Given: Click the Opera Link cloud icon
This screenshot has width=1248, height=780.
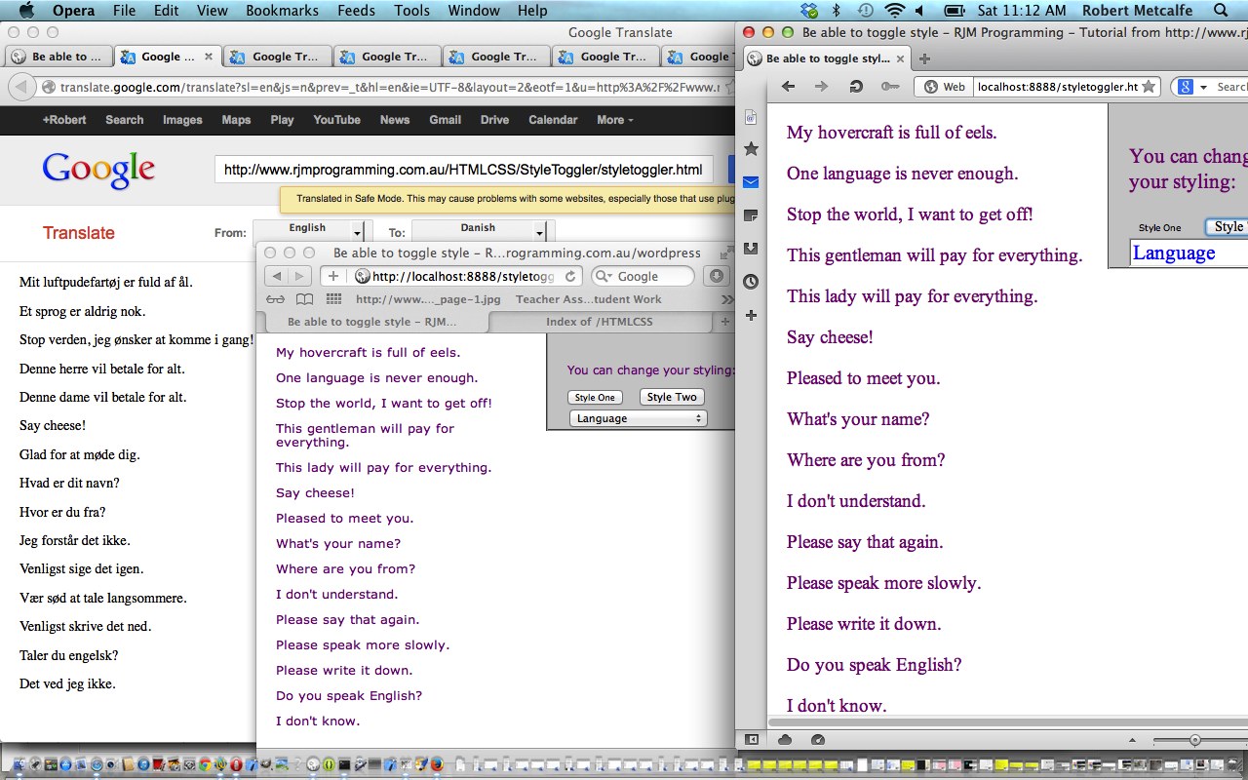Looking at the screenshot, I should coord(785,740).
